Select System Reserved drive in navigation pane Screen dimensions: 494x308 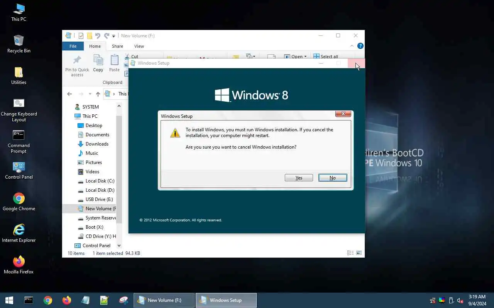pyautogui.click(x=96, y=218)
